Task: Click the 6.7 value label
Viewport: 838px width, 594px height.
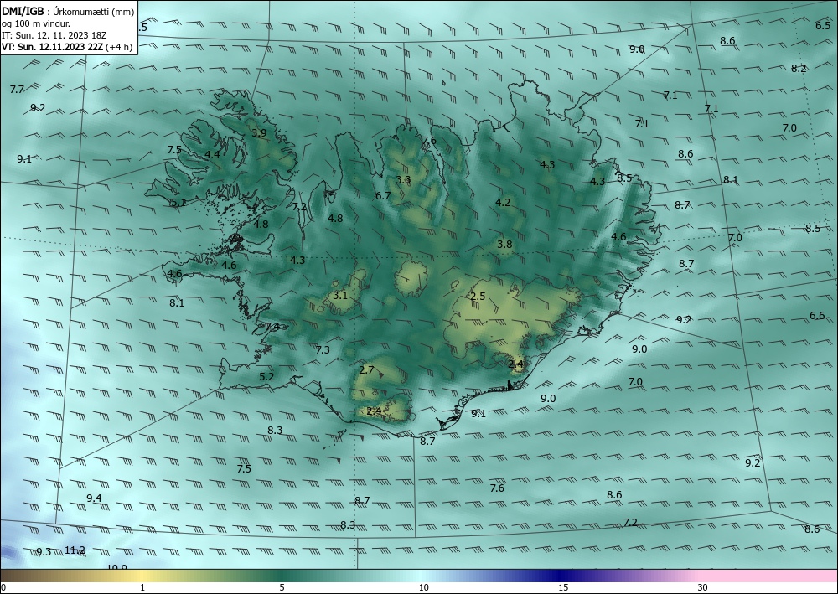Action: click(x=383, y=195)
